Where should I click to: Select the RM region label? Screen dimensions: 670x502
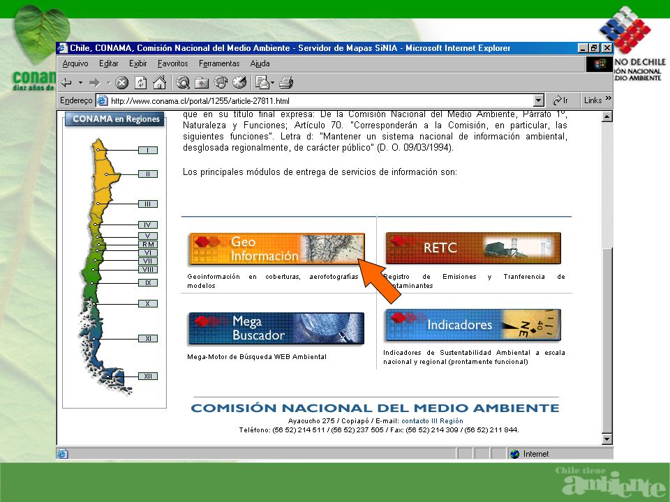coord(148,245)
